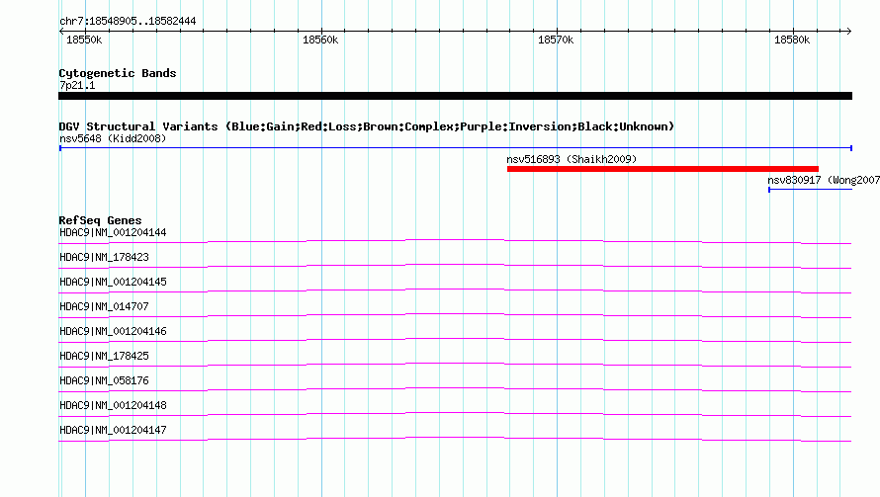Screen dimensions: 880x497
Task: Click the magenta intron line of NM_178423
Action: pos(455,265)
